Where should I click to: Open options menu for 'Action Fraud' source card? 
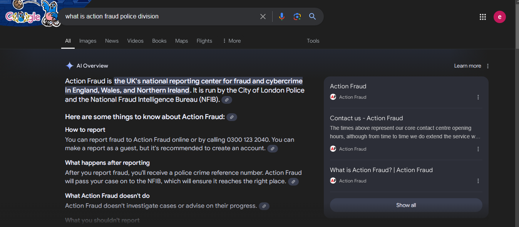pyautogui.click(x=478, y=97)
